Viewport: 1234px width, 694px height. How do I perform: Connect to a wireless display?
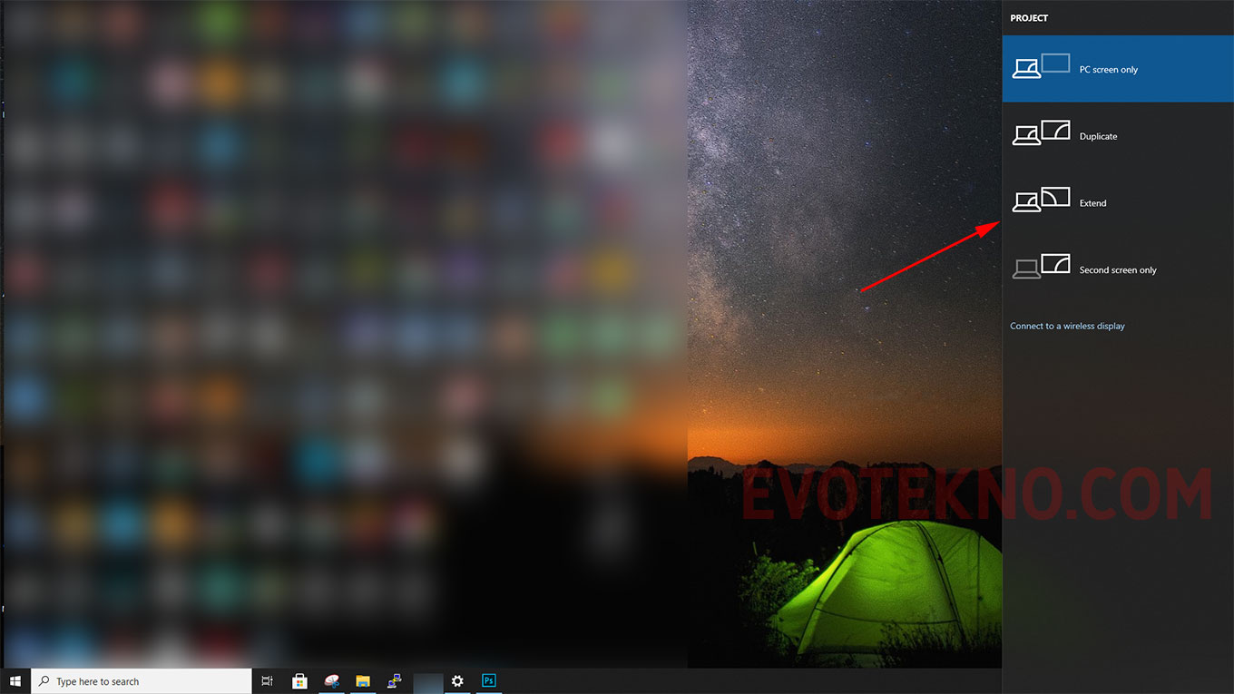(x=1067, y=326)
